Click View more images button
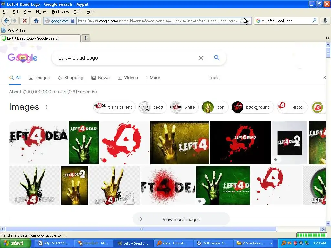The image size is (331, 248). tap(181, 219)
